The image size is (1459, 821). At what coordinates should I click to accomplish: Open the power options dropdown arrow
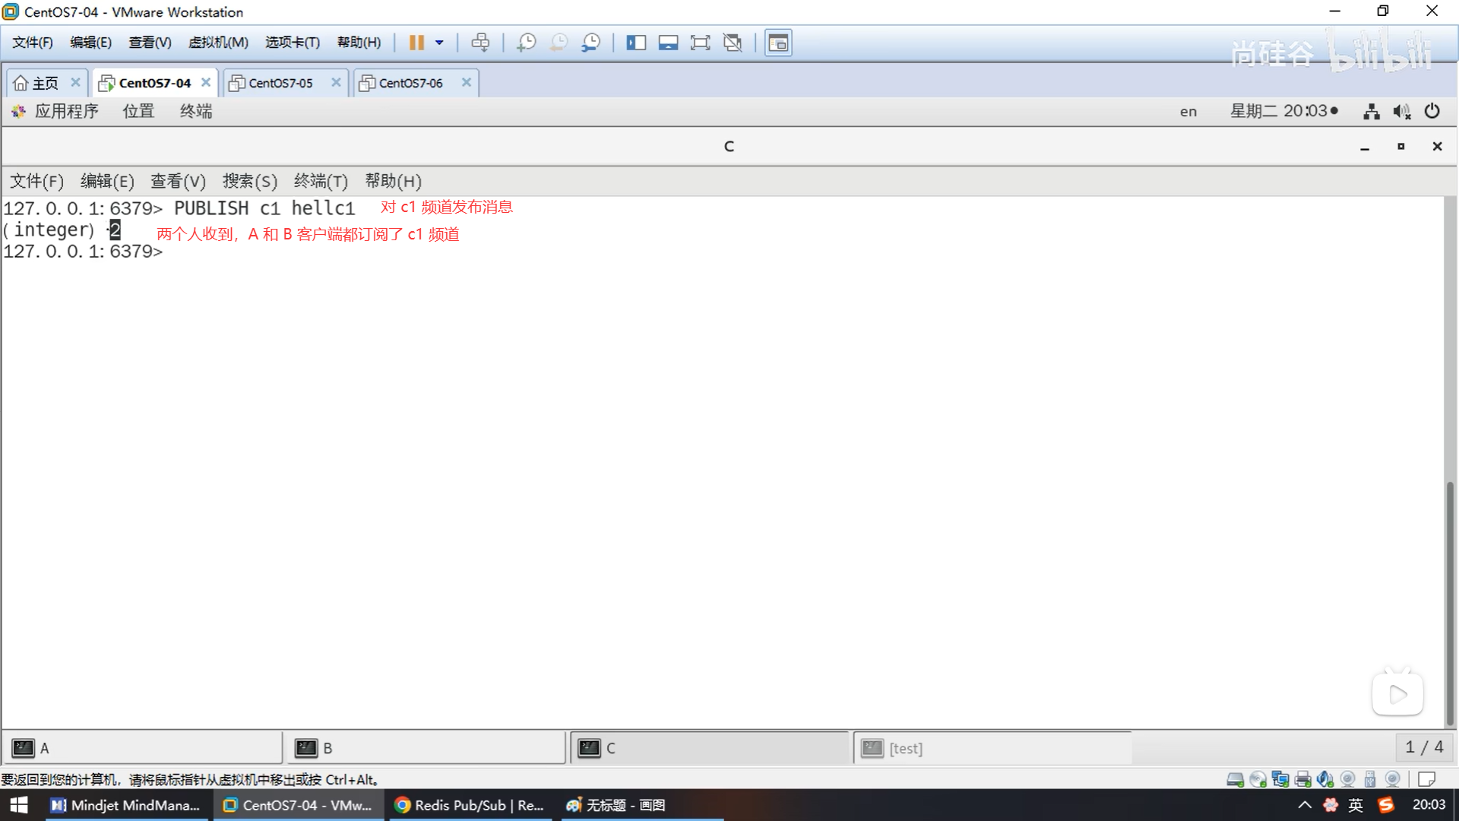coord(439,43)
